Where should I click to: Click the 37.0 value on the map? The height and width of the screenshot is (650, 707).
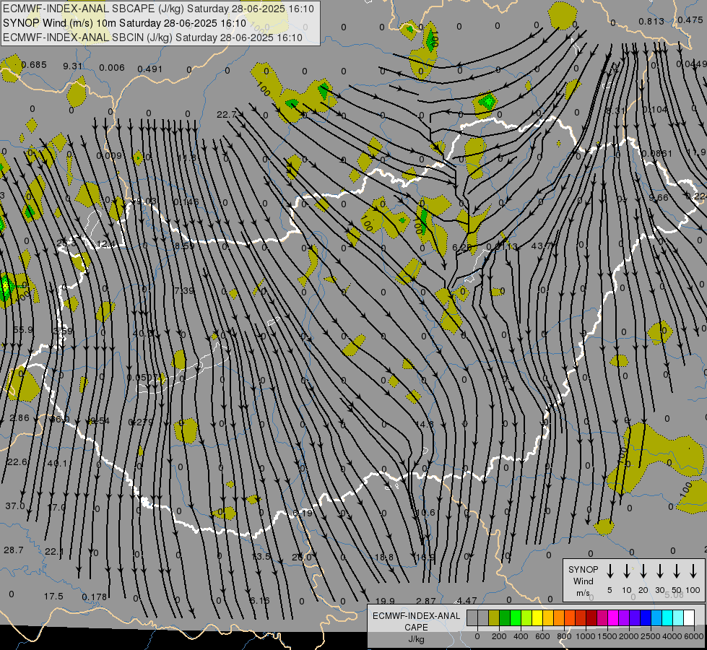pos(15,506)
